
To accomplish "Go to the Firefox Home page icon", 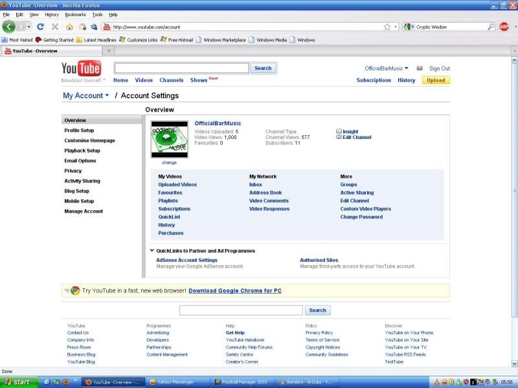I will coord(69,27).
